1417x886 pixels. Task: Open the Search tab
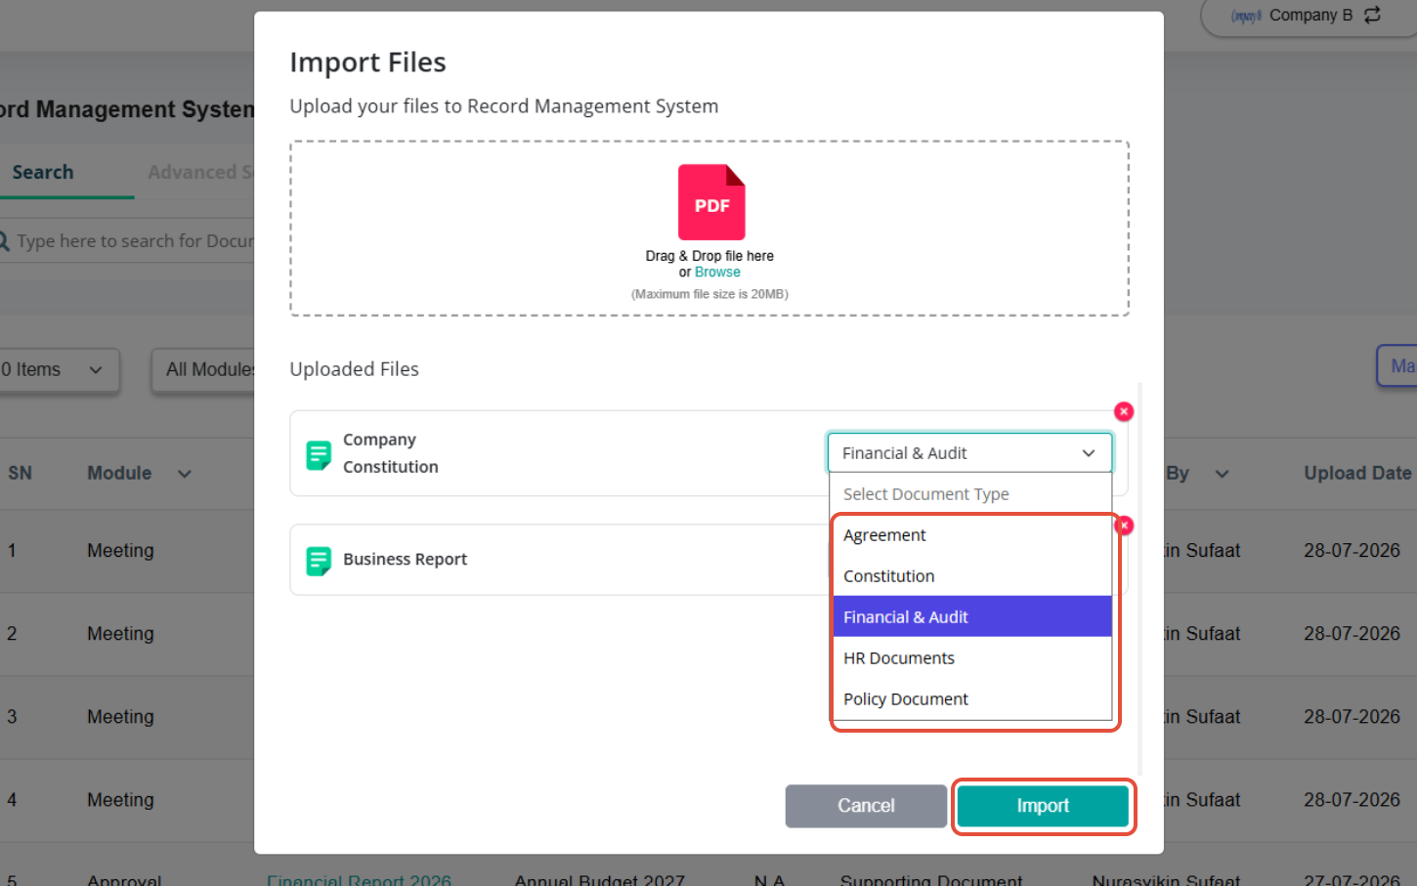43,172
